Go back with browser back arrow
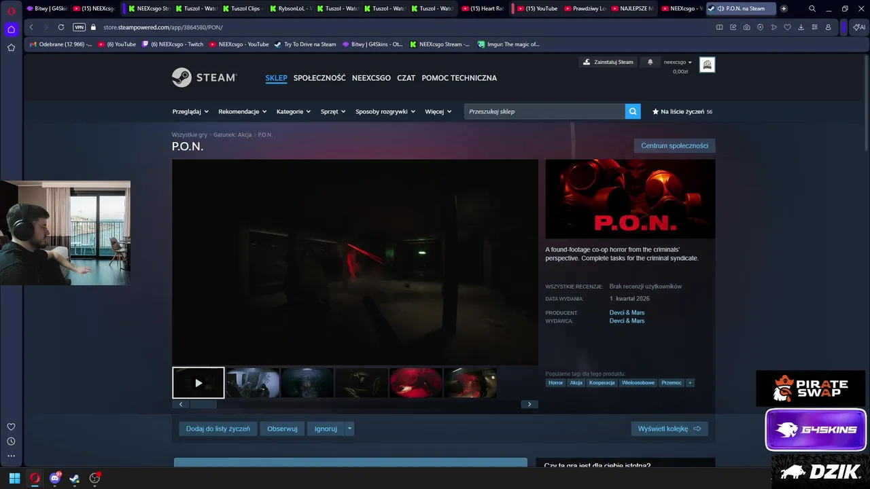This screenshot has height=489, width=870. coord(31,27)
